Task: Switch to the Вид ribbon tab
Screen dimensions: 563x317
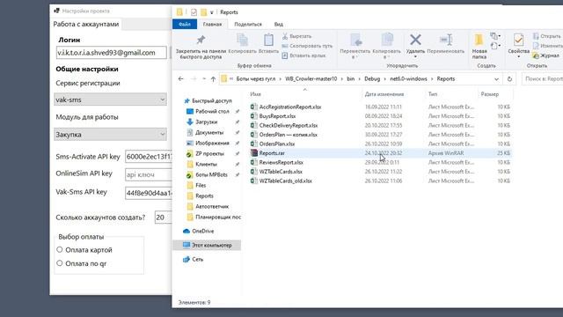Action: coord(279,24)
